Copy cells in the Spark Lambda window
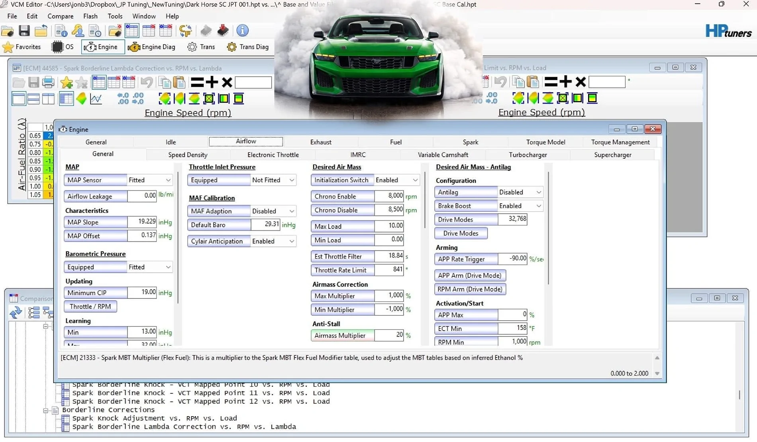Screen dimensions: 757x442 (164, 82)
